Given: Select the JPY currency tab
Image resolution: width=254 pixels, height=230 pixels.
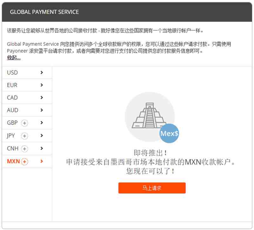Looking at the screenshot, I should click(x=27, y=136).
